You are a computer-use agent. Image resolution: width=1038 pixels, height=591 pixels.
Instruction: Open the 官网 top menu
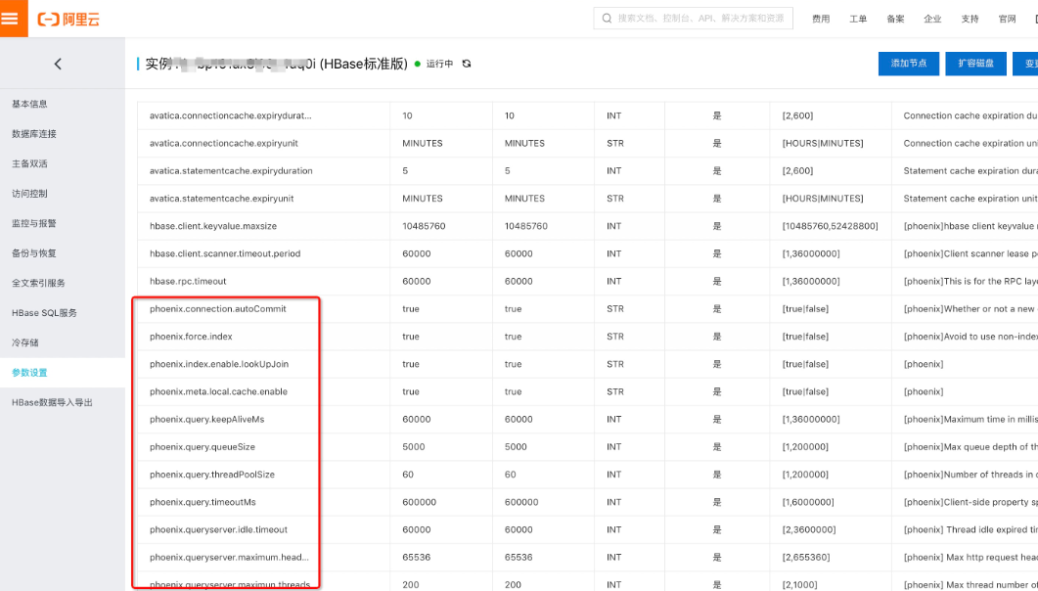(1007, 19)
